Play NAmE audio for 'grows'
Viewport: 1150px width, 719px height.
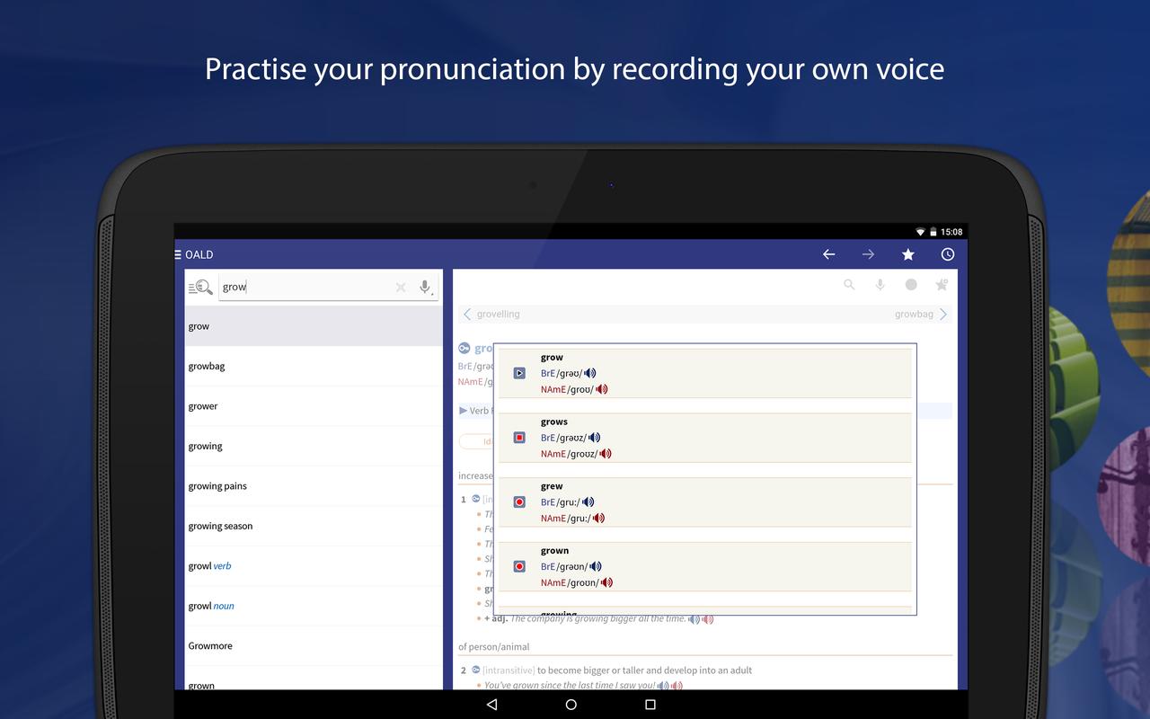coord(606,454)
